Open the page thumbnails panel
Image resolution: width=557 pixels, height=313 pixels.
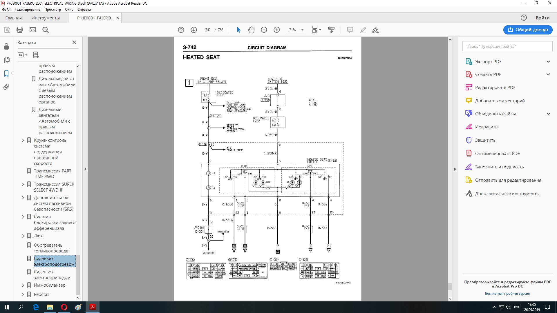click(6, 60)
